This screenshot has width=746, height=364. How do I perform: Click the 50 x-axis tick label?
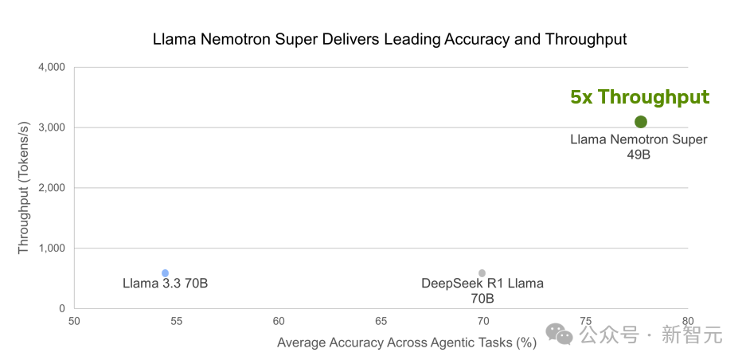pyautogui.click(x=74, y=321)
